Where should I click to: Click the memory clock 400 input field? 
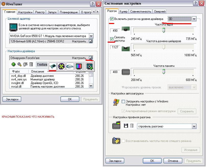[115, 72]
